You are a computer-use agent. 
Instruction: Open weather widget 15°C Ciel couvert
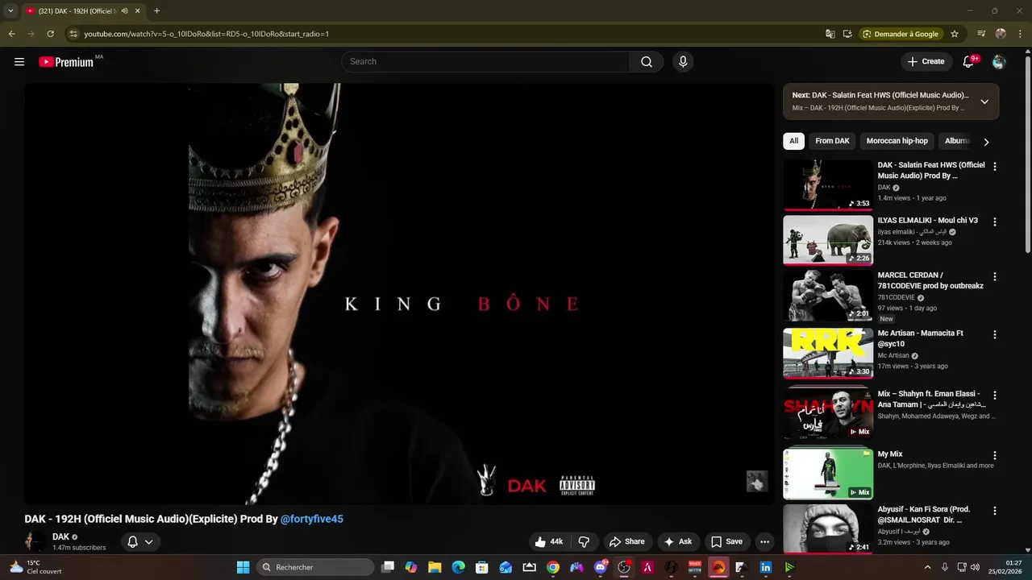(34, 567)
